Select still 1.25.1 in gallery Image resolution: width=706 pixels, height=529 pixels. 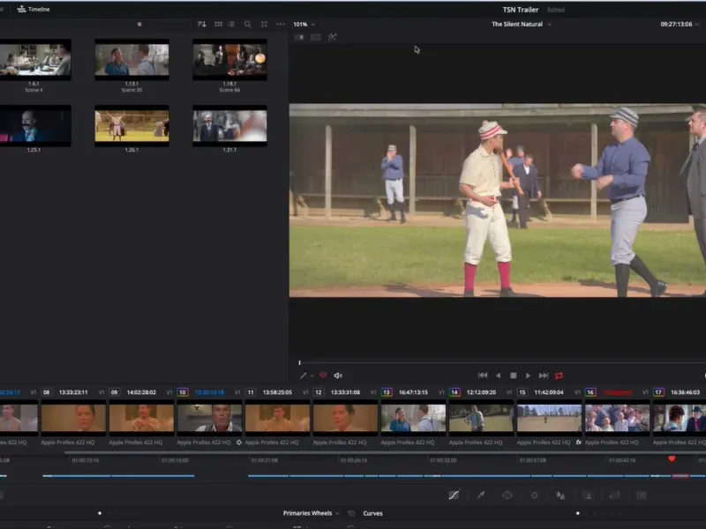click(35, 126)
